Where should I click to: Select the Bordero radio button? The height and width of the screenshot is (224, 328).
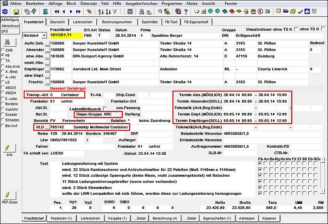tap(3, 104)
